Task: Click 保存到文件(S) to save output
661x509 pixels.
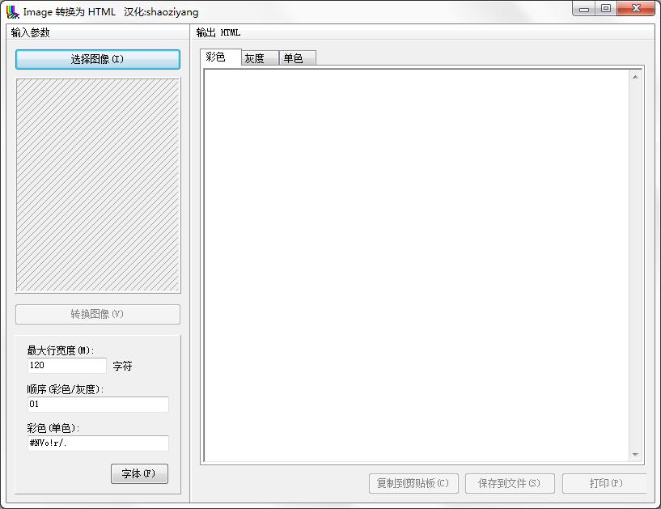Action: click(510, 483)
